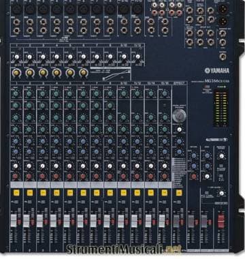Toggle the yellow ON button of channel 11/12
The width and height of the screenshot is (245, 259).
(x=137, y=193)
